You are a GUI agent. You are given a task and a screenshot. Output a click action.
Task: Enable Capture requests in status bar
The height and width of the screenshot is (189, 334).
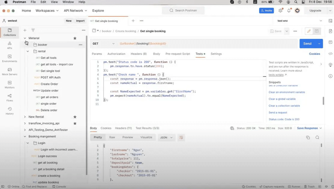272,186
